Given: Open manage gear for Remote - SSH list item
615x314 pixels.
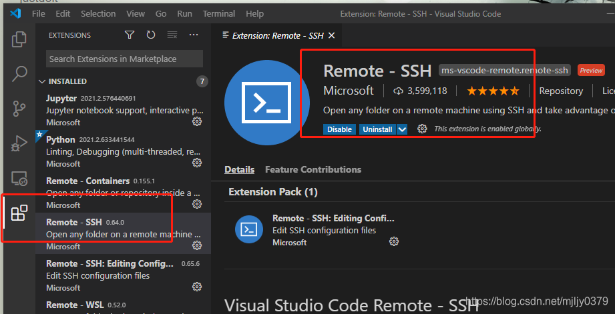Looking at the screenshot, I should pos(197,245).
